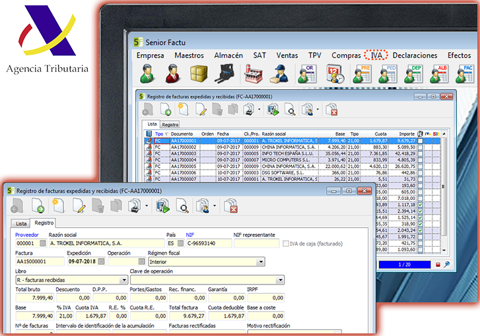Click the red-suited person toolbar icon
This screenshot has height=336, width=480.
172,74
